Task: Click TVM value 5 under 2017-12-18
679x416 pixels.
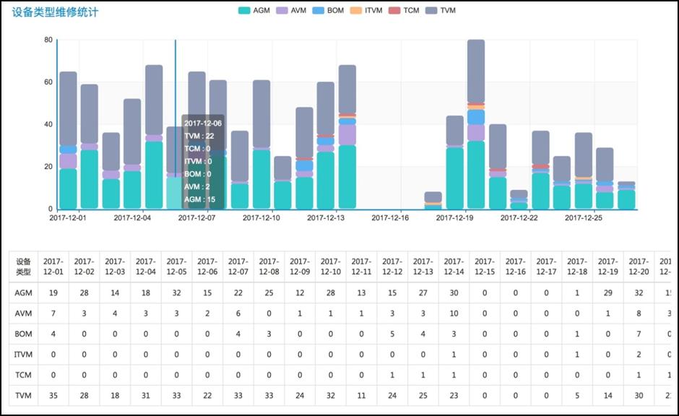Action: click(x=577, y=396)
